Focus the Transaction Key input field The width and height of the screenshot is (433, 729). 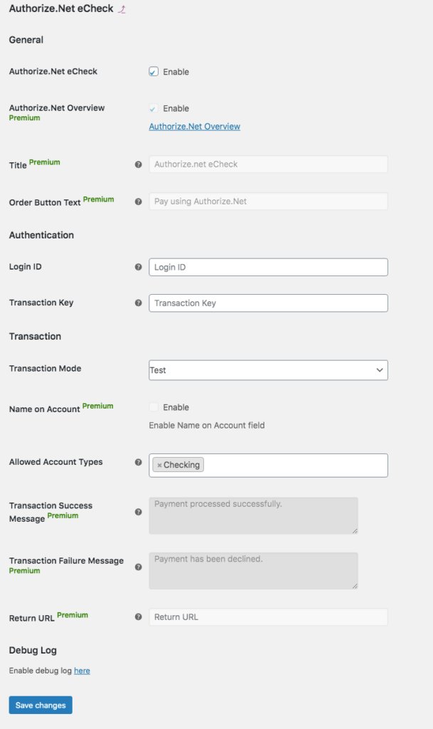tap(268, 303)
